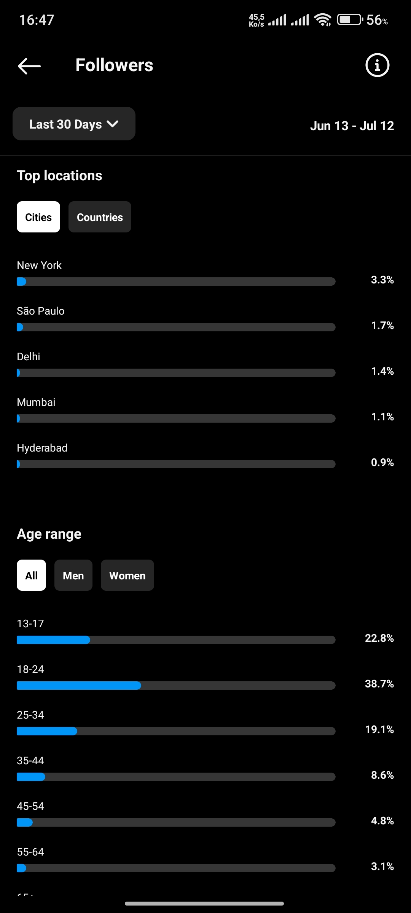Tap the 18-24 age range bar
This screenshot has height=913, width=411.
(176, 686)
